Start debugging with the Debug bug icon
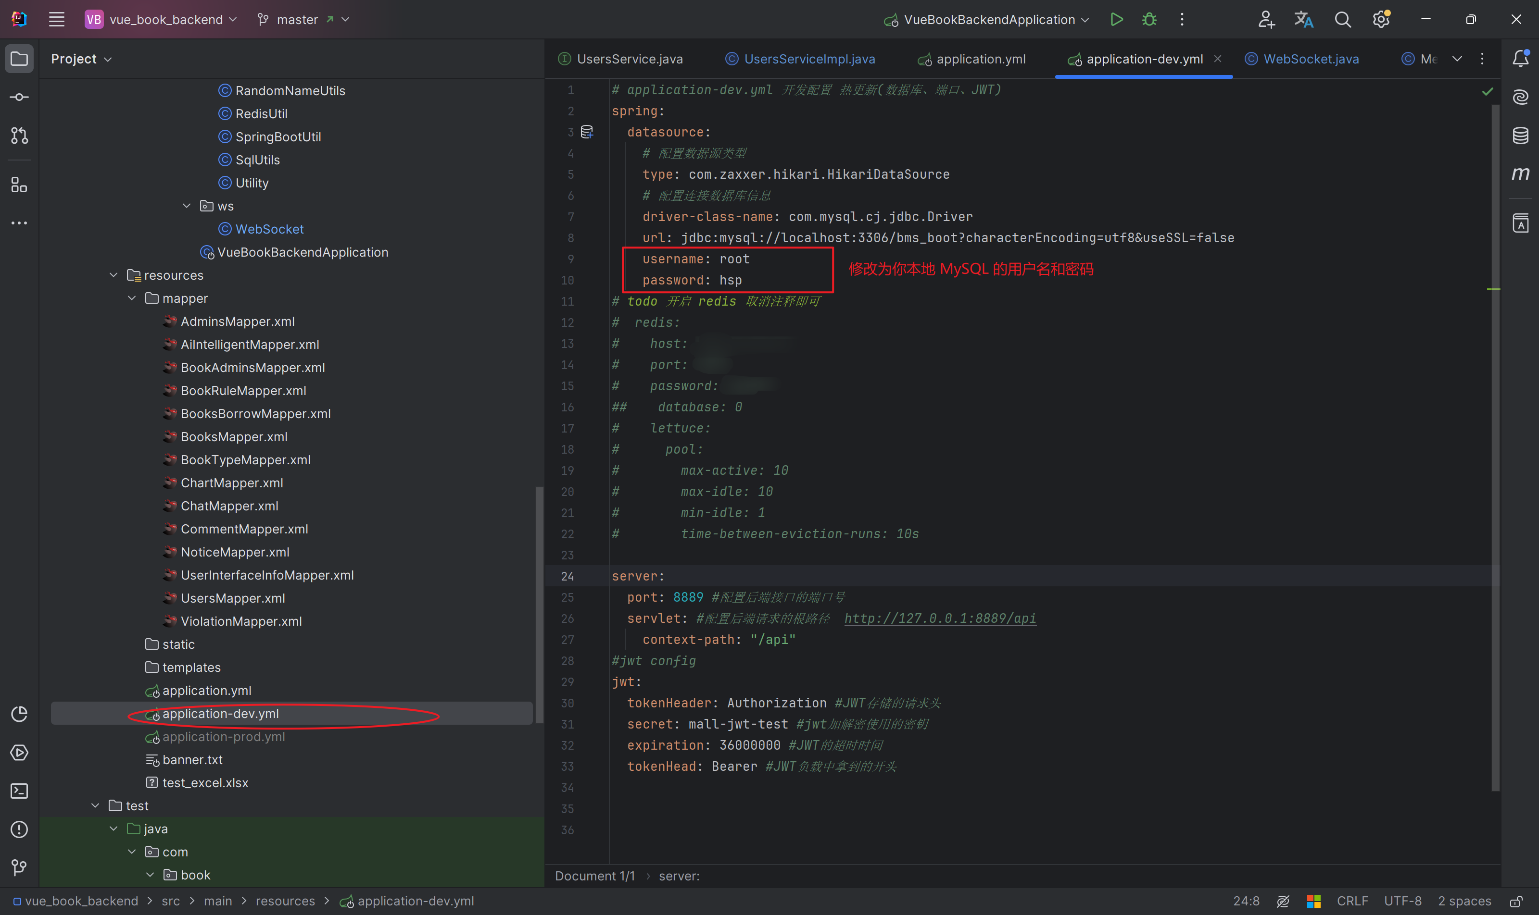 [1149, 19]
